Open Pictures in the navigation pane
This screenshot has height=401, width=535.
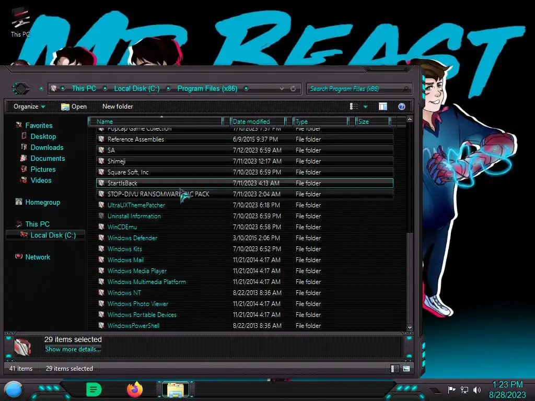(43, 169)
